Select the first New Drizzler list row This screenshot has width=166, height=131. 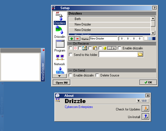coord(109,25)
